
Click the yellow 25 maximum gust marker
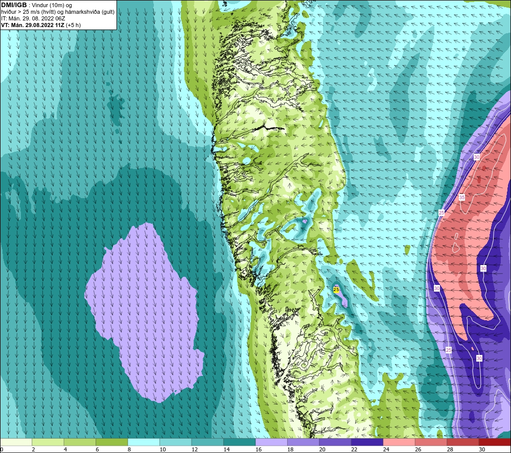[336, 290]
